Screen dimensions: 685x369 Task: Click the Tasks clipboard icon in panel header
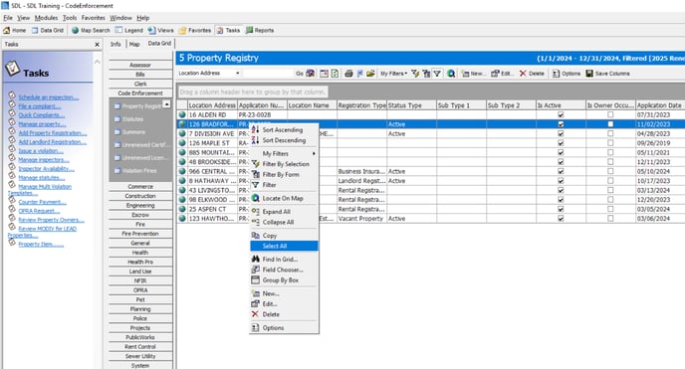coord(12,68)
